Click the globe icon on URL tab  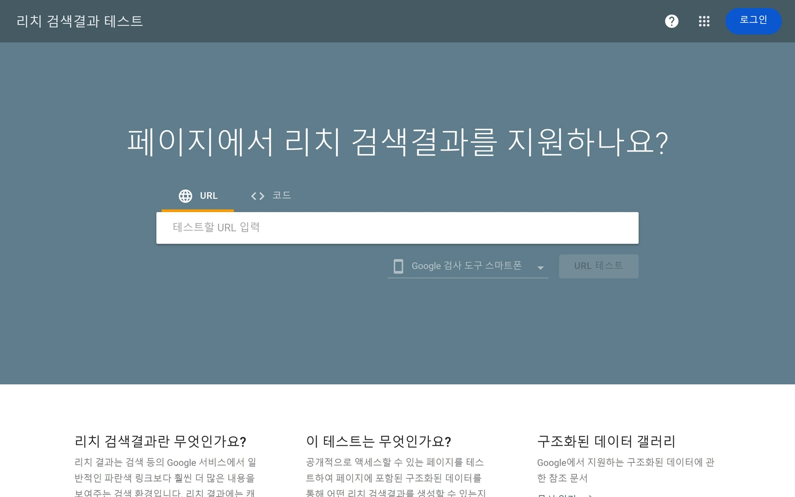click(185, 196)
